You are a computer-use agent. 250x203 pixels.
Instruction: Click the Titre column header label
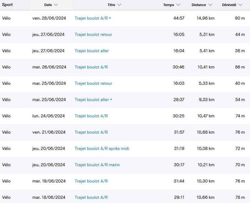click(x=111, y=5)
